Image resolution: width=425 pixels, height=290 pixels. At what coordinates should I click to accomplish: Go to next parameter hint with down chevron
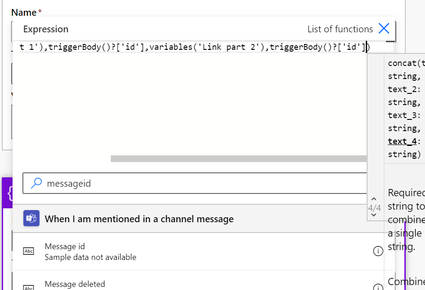374,215
